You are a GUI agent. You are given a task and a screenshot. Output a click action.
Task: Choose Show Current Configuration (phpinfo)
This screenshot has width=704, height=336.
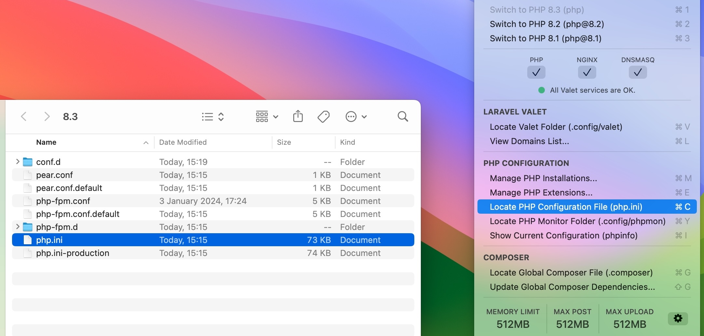coord(587,235)
